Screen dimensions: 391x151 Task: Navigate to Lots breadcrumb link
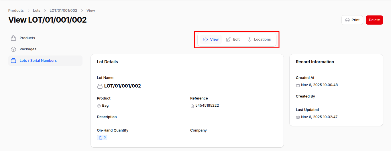tap(37, 11)
